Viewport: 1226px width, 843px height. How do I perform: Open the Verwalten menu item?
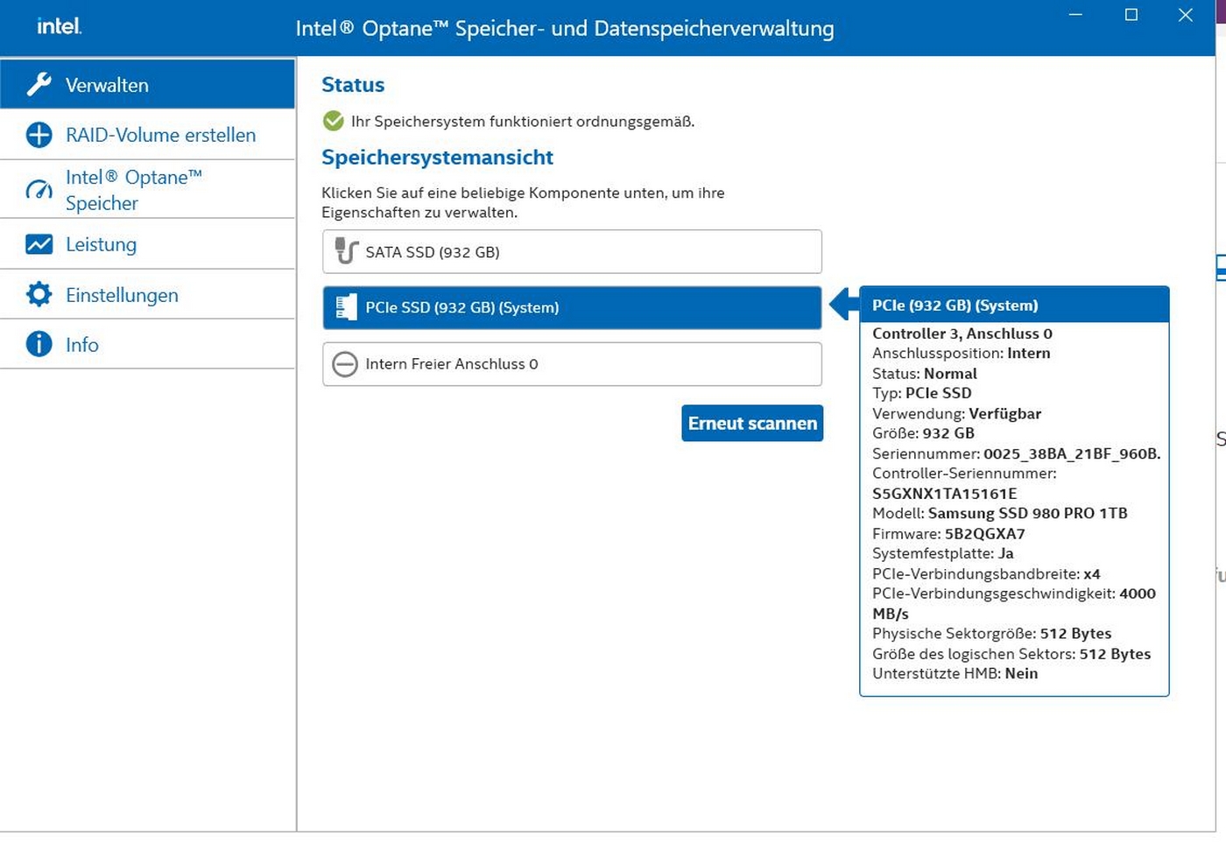tap(147, 84)
